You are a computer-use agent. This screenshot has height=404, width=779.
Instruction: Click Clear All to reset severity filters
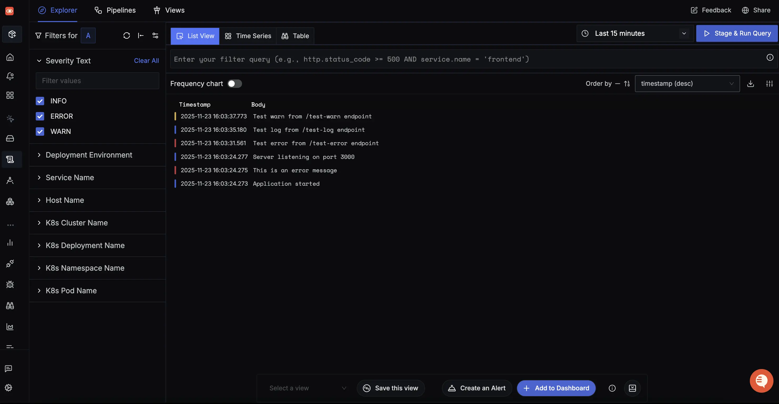click(x=146, y=60)
